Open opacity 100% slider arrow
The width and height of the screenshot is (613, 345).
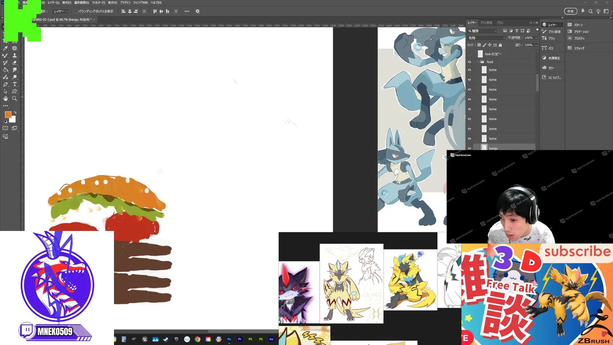(536, 38)
